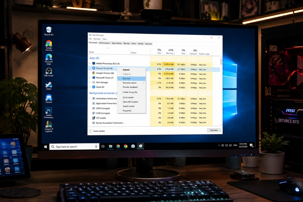Open the Microsoft Edge desktop shortcut
303x202 pixels.
49,59
